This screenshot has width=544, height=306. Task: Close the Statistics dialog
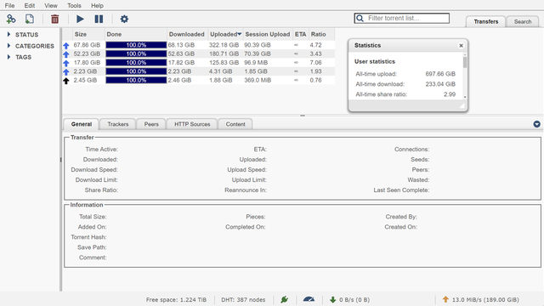[461, 45]
